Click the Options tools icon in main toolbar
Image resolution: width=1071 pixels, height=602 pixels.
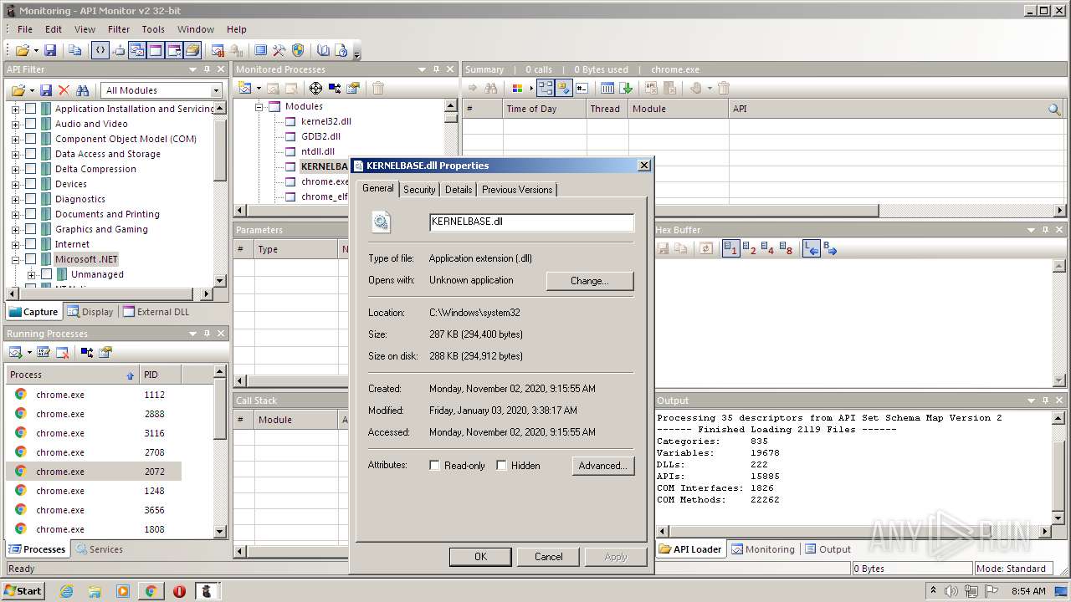pyautogui.click(x=279, y=50)
